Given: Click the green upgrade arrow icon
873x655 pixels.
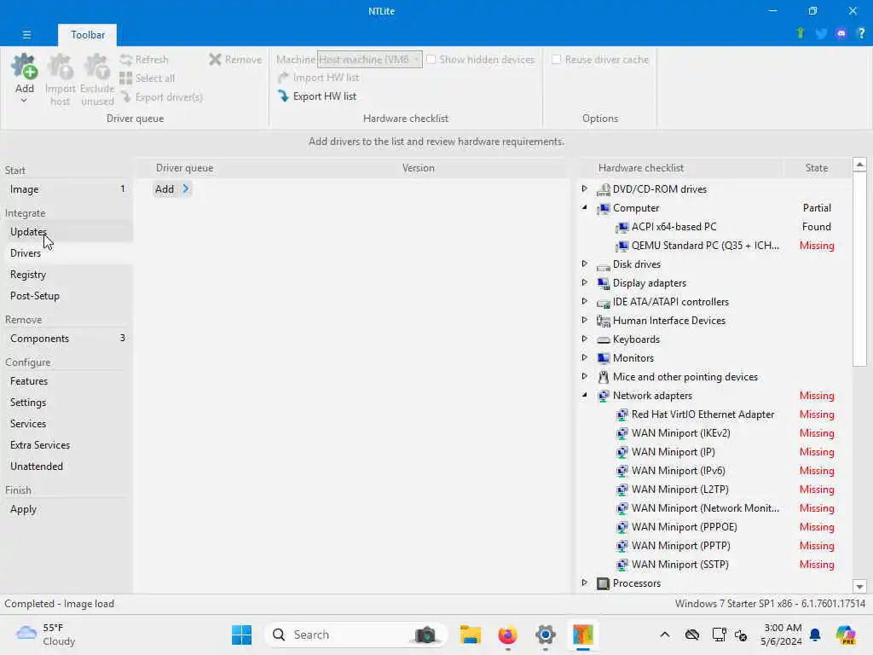Looking at the screenshot, I should (x=801, y=33).
